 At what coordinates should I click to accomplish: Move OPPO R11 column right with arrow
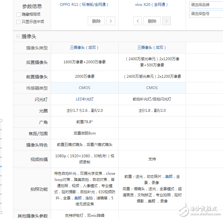point(111,21)
